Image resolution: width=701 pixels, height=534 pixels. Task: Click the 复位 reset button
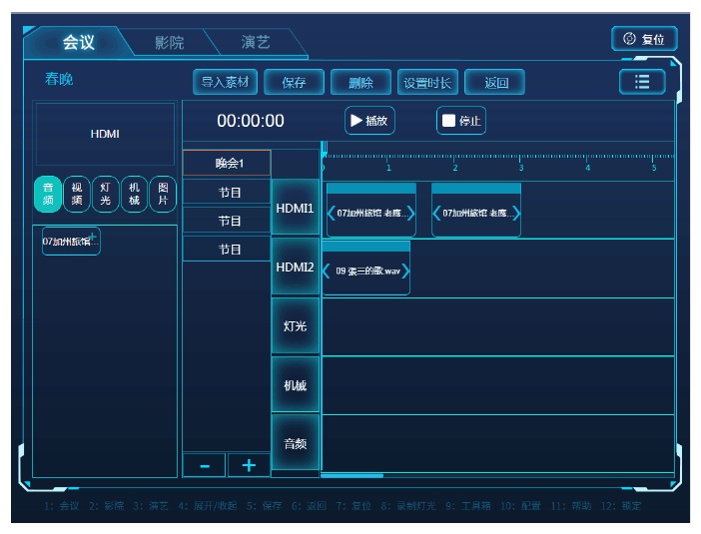tap(644, 39)
